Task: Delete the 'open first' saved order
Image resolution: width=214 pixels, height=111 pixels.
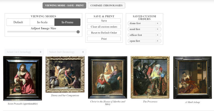Action: coord(158,41)
